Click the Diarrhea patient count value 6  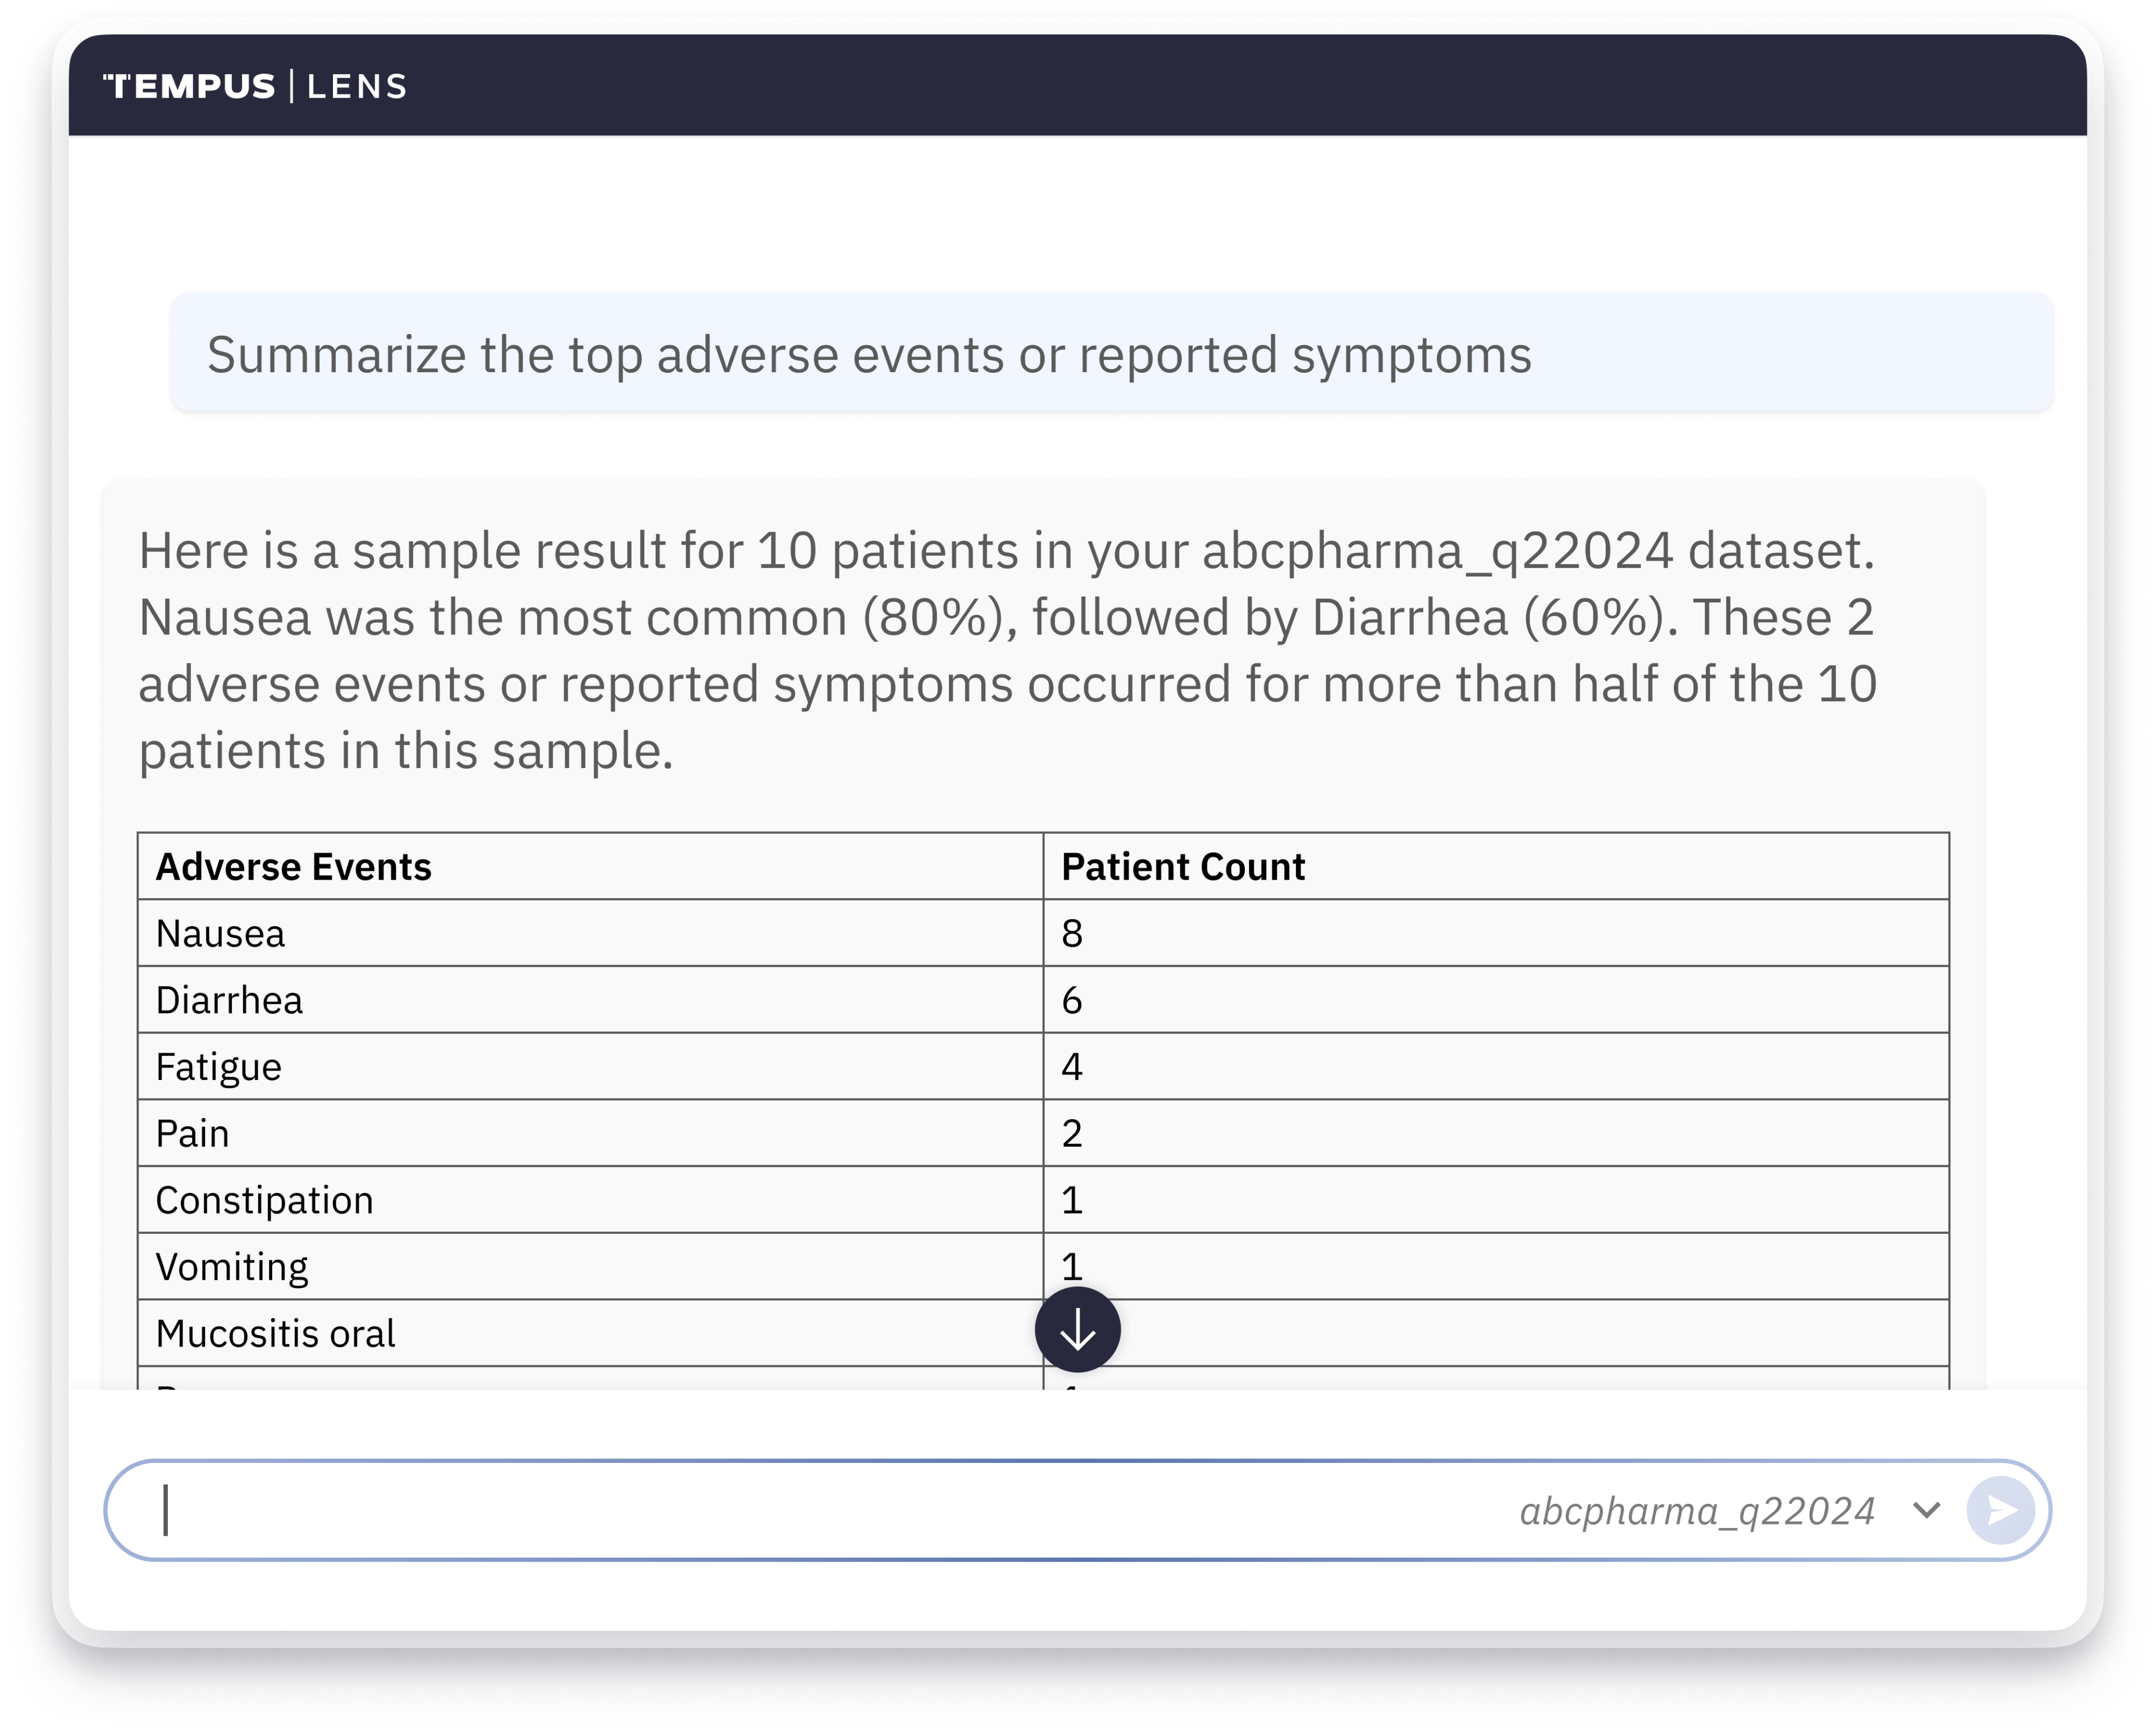coord(1071,1000)
